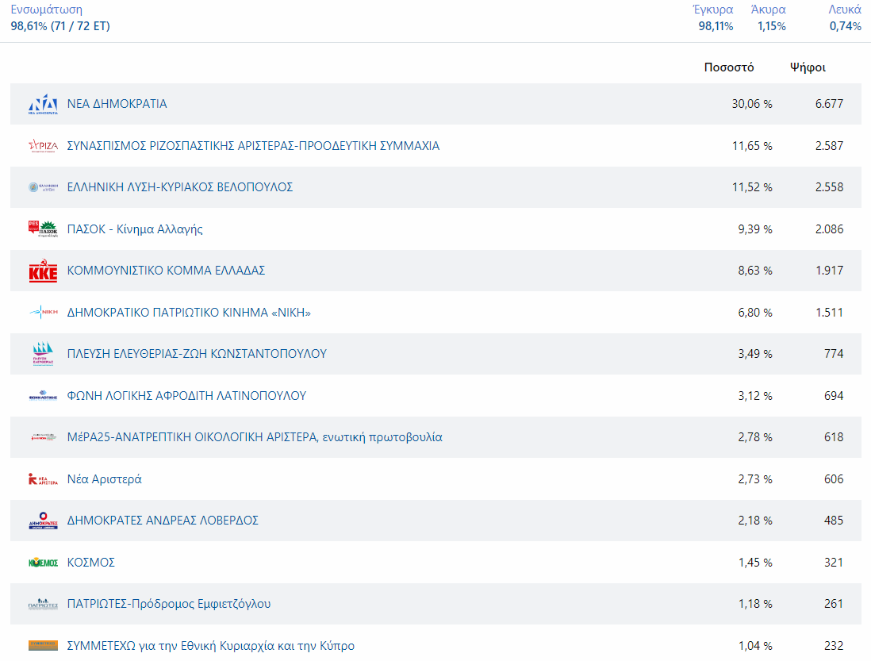
Task: Click the 0,74% blank ballots value
Action: point(846,26)
